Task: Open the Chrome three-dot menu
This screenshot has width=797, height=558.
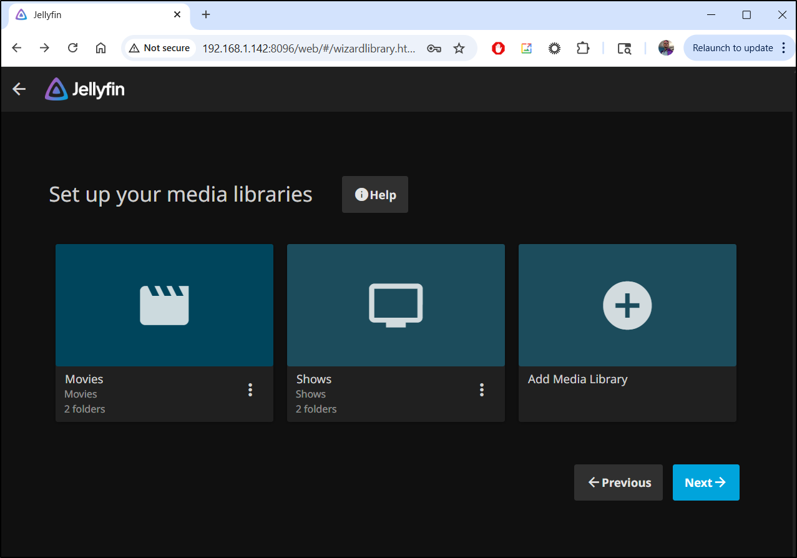Action: [x=784, y=48]
